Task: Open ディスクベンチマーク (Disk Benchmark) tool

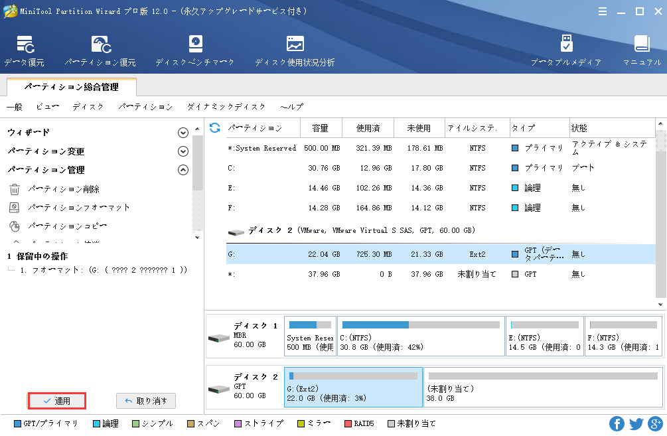Action: pyautogui.click(x=195, y=51)
